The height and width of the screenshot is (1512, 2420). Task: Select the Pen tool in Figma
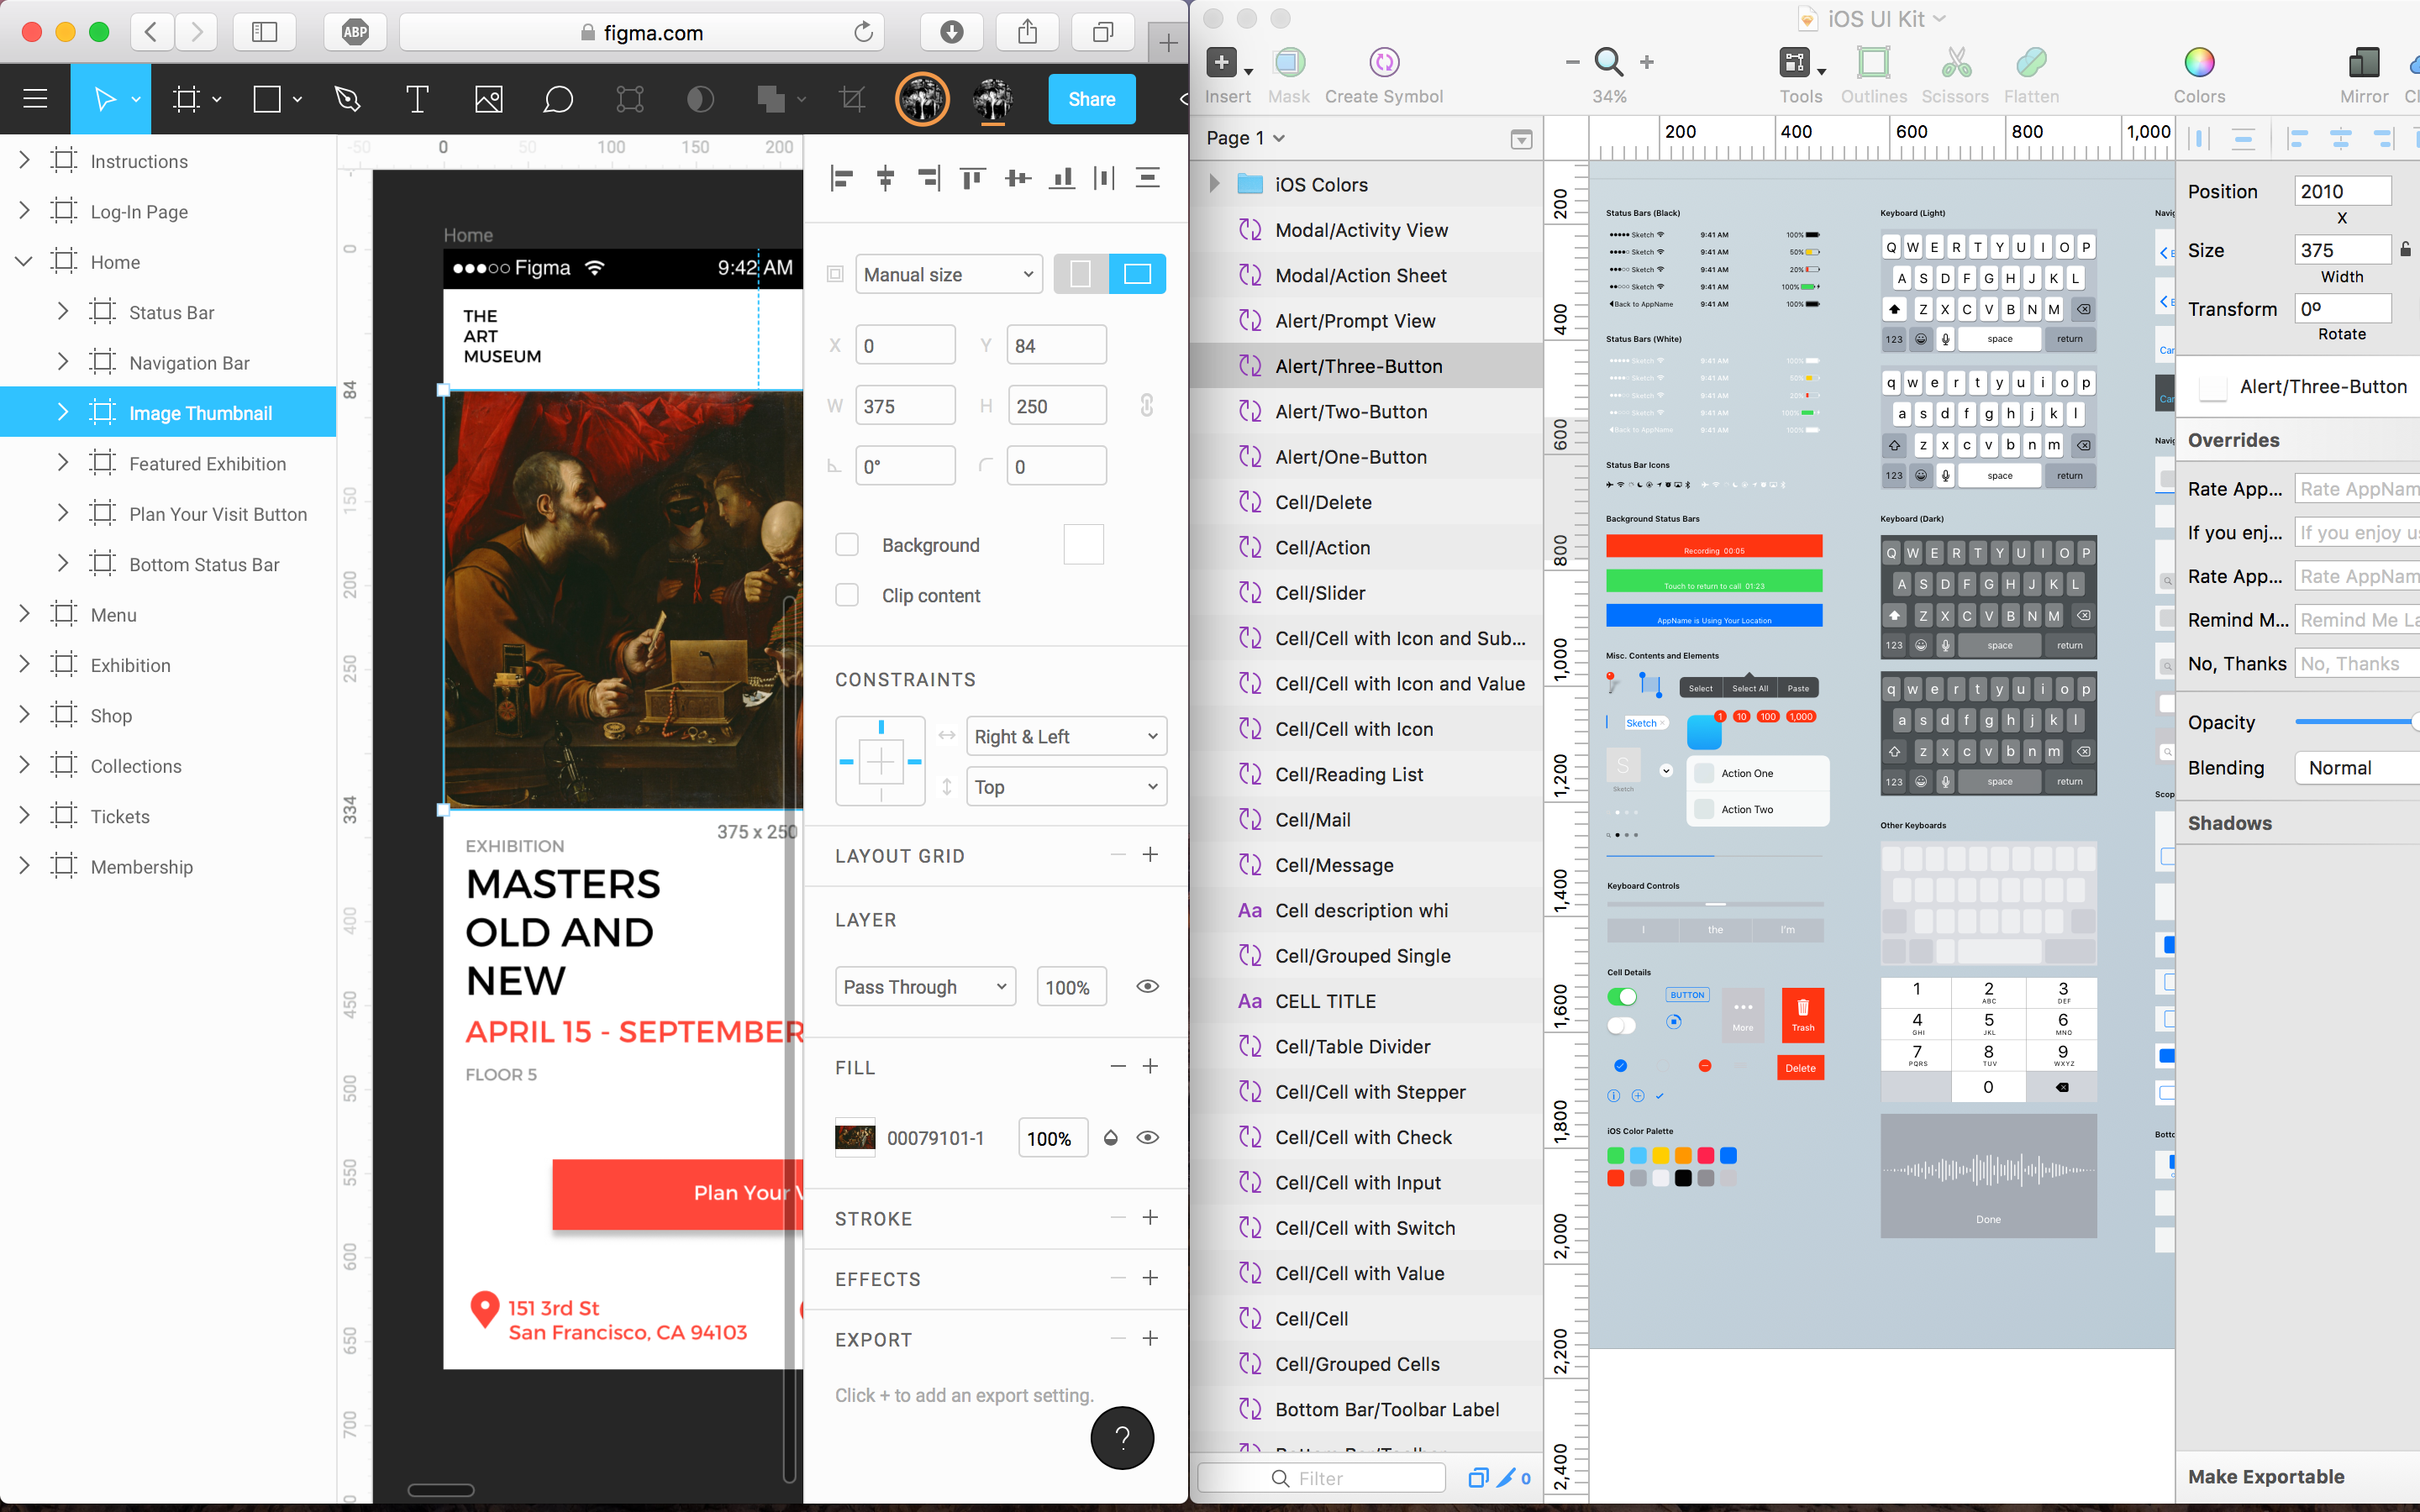tap(347, 99)
